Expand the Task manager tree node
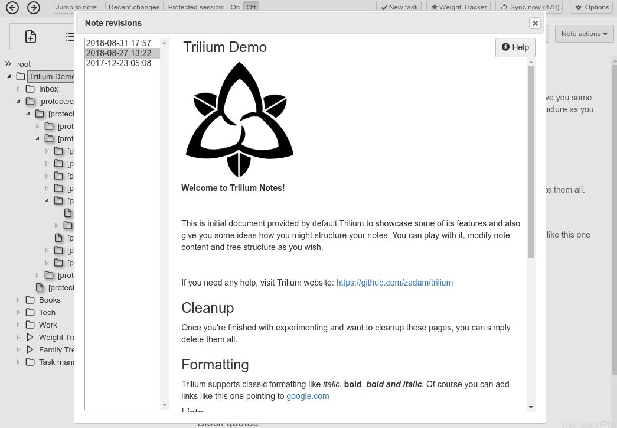This screenshot has width=617, height=428. click(18, 362)
